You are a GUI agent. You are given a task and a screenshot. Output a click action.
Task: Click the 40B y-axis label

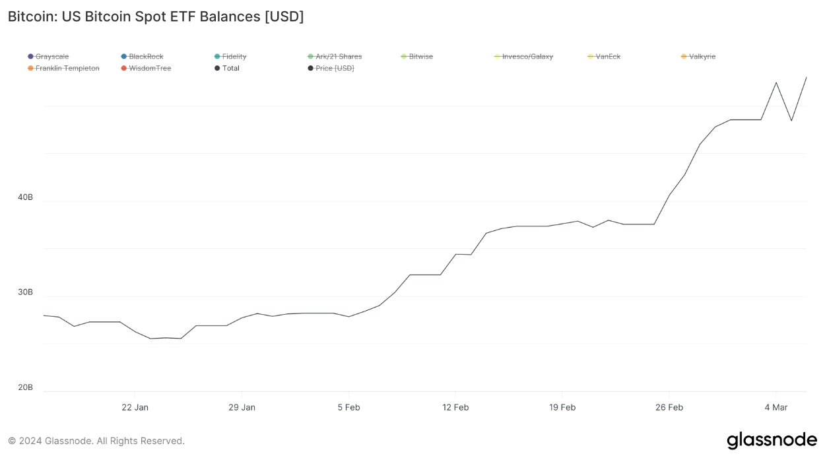(25, 197)
